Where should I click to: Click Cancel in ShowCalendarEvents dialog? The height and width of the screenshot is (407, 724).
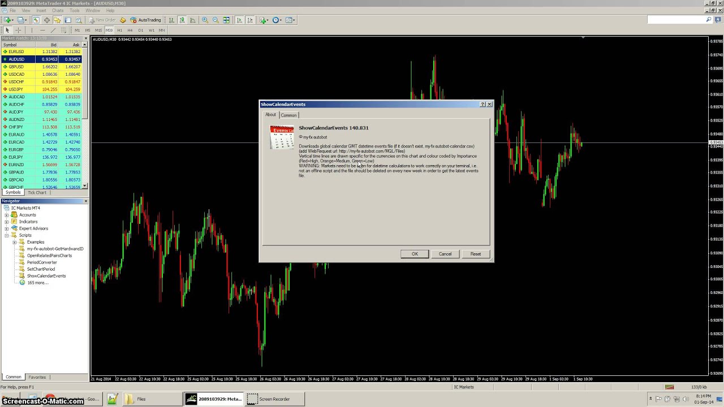[445, 254]
